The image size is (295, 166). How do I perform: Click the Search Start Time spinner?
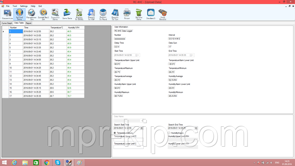[x=142, y=128]
